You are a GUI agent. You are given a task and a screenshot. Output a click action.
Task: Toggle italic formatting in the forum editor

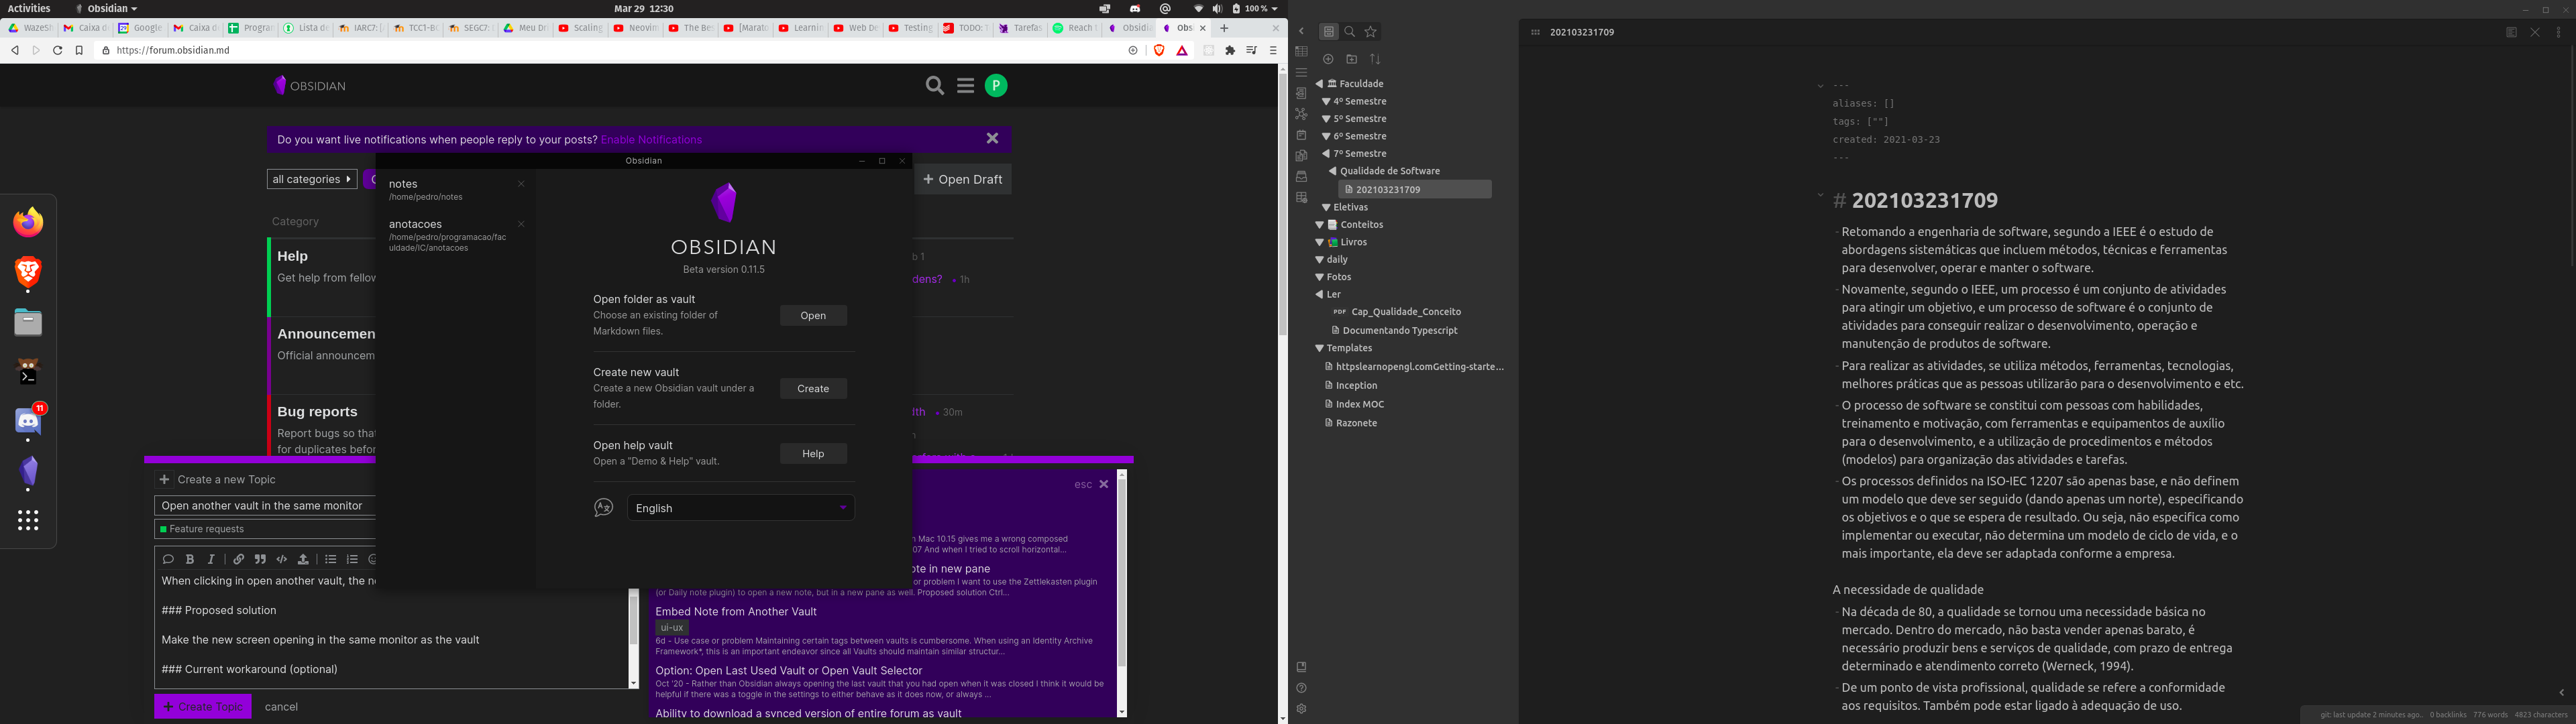click(x=211, y=559)
